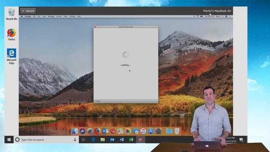Open the Outlook menu in the Mac menu bar
Viewport: 270px width, 152px height.
28,16
